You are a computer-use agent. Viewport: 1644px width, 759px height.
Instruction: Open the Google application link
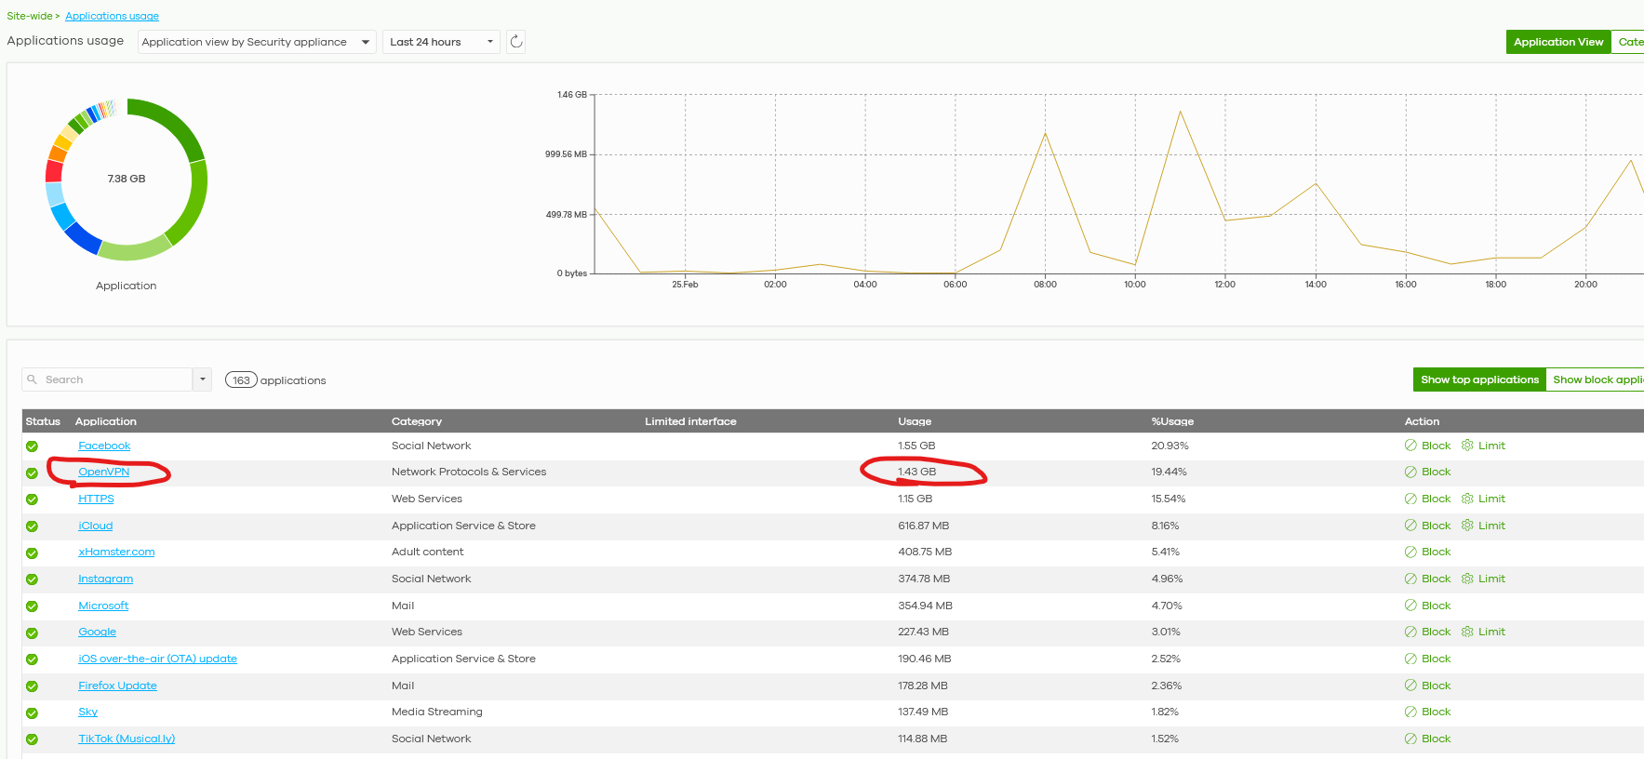(x=97, y=632)
